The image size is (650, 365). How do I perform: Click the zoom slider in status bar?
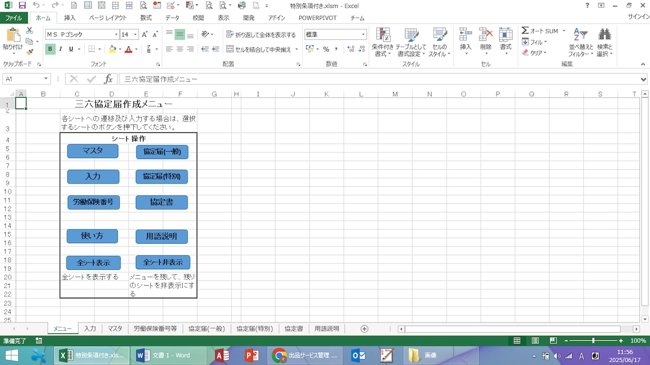point(593,341)
